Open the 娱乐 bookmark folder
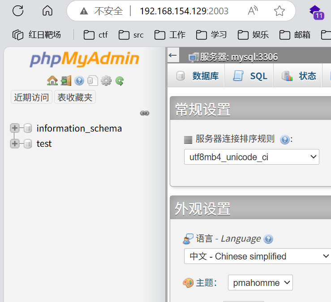Image resolution: width=331 pixels, height=302 pixels. 253,35
